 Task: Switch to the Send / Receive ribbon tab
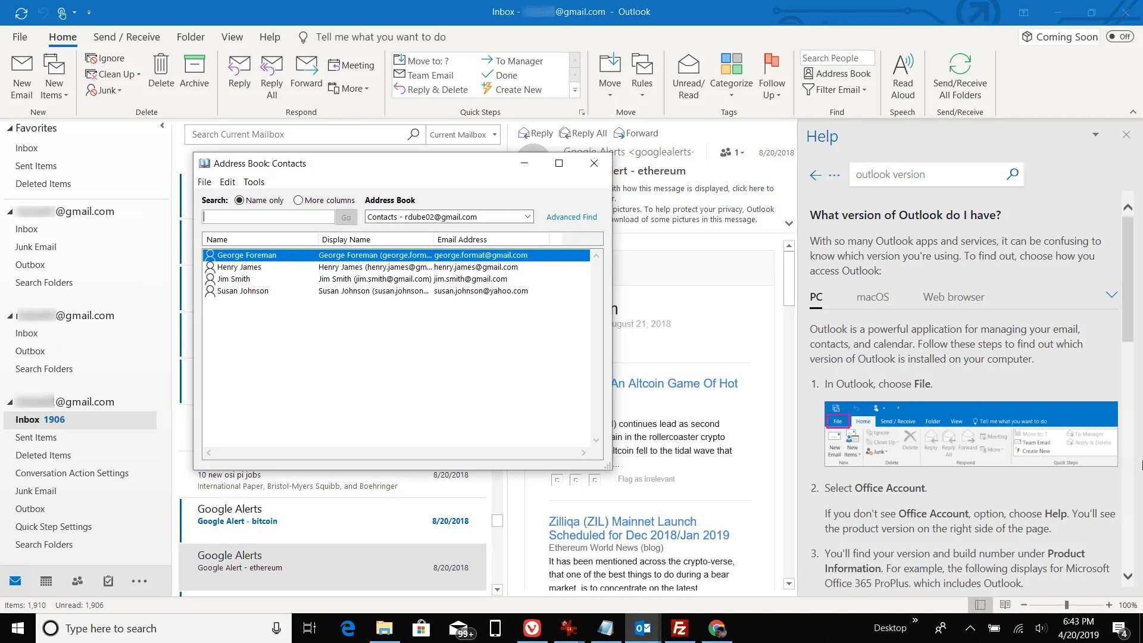[x=126, y=37]
